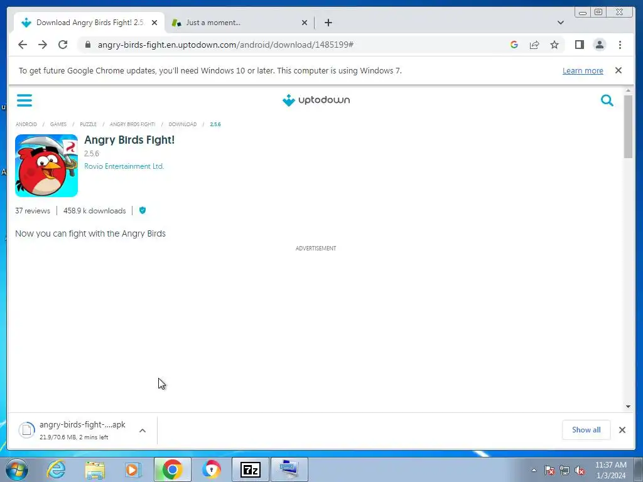Click the page vertical scrollbar thumb

point(628,126)
